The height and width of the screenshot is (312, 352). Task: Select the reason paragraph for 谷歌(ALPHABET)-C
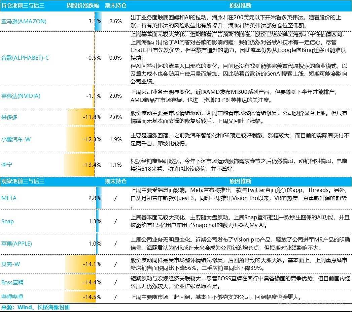(239, 58)
